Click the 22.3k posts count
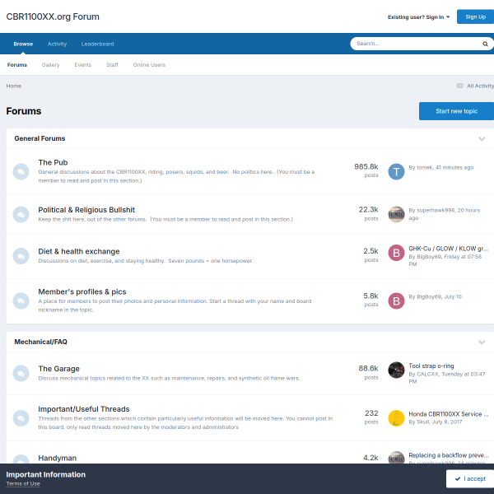The image size is (494, 494). [368, 213]
